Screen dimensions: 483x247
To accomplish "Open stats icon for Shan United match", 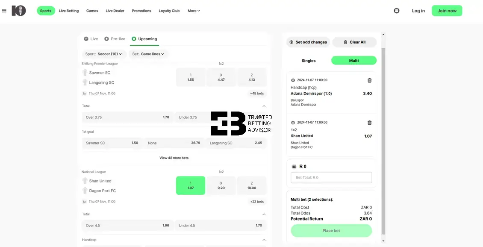I will click(84, 202).
